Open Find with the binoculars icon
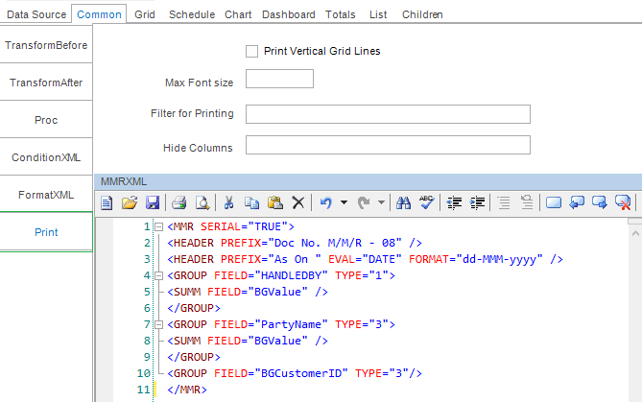This screenshot has height=402, width=642. (x=403, y=202)
